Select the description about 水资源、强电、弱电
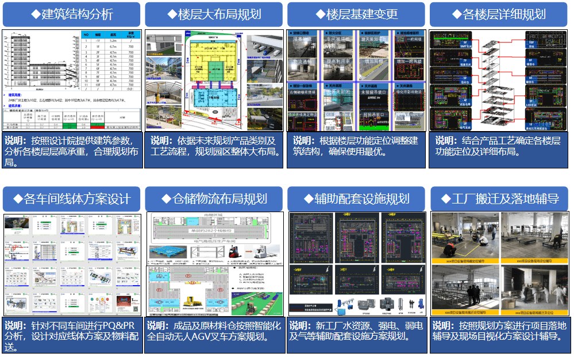The height and width of the screenshot is (357, 574). pos(356,331)
